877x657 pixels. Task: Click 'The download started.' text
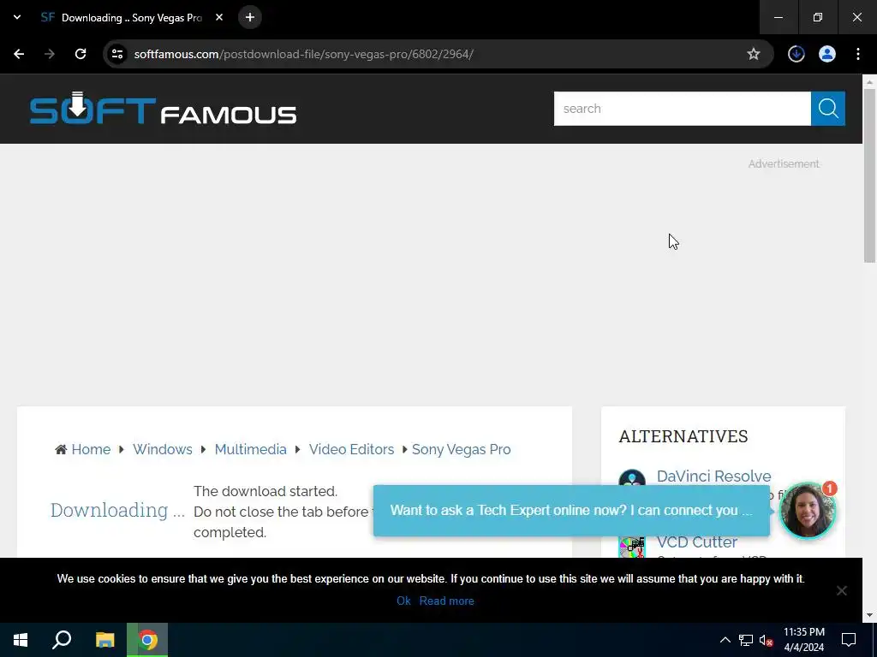[x=265, y=491]
